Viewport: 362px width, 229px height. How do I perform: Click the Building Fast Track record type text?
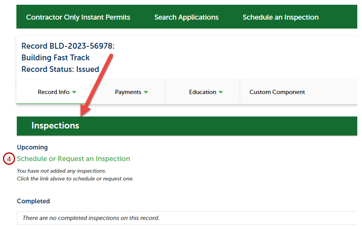tap(56, 58)
